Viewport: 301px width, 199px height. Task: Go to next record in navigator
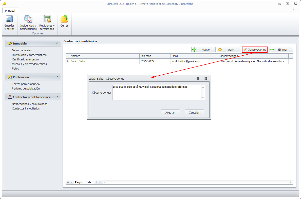pos(97,182)
